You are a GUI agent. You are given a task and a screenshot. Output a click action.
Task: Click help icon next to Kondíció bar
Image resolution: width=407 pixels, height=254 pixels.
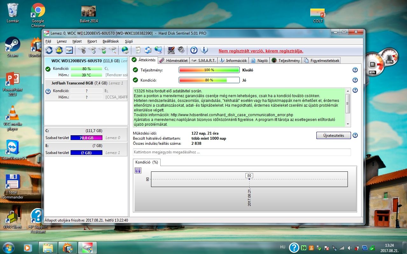(x=355, y=80)
